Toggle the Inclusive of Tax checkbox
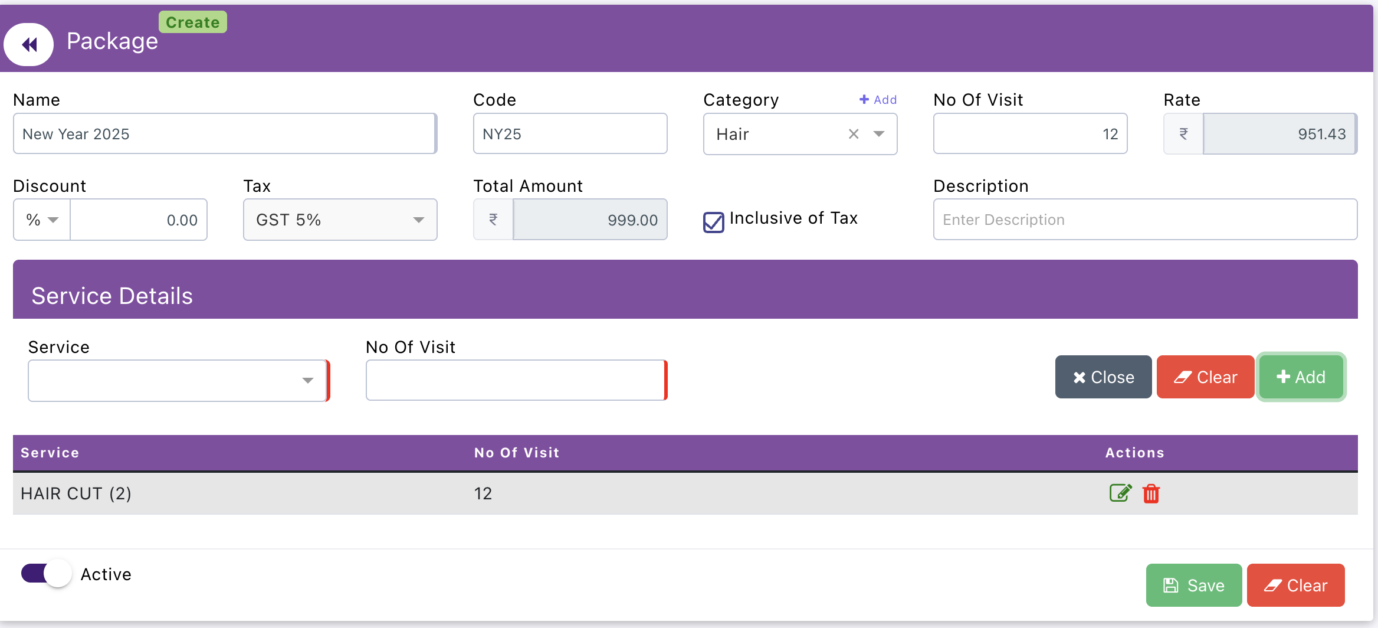 click(x=714, y=222)
